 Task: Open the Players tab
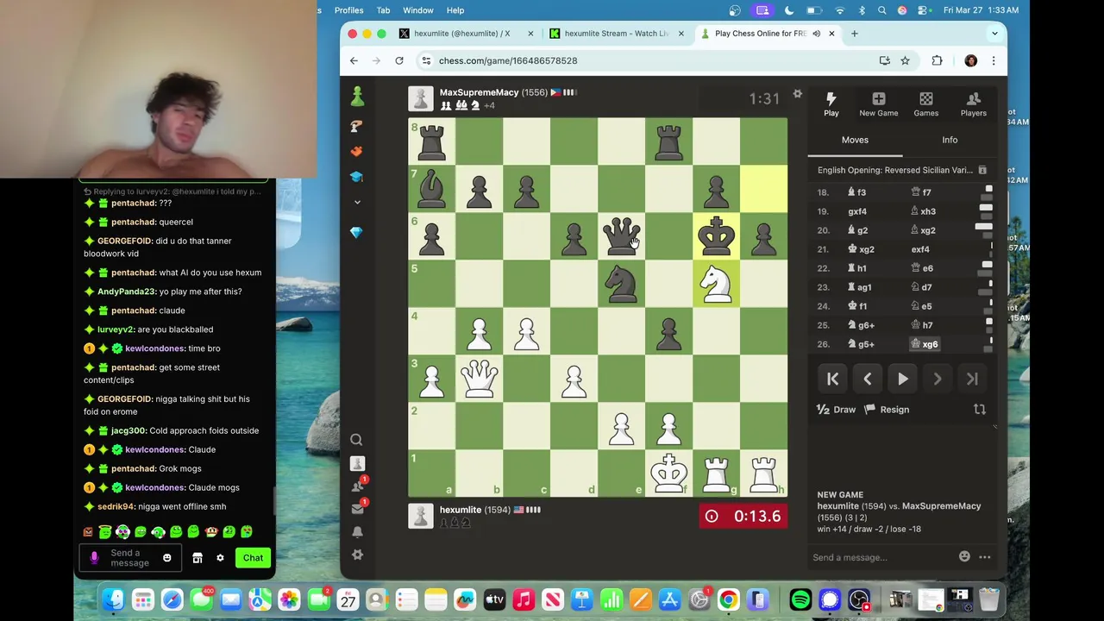pyautogui.click(x=973, y=104)
